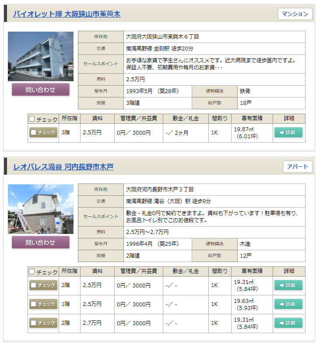The width and height of the screenshot is (323, 345).
Task: Select the アパート property type tag
Action: [298, 167]
